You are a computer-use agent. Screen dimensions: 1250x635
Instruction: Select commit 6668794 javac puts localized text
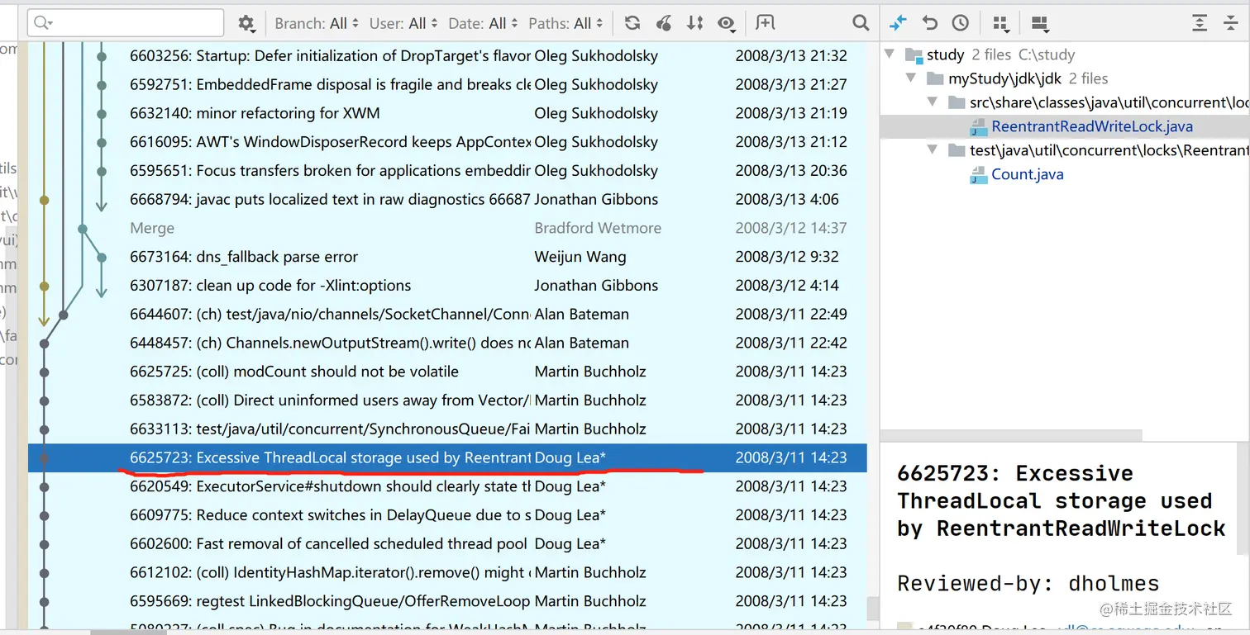(447, 199)
